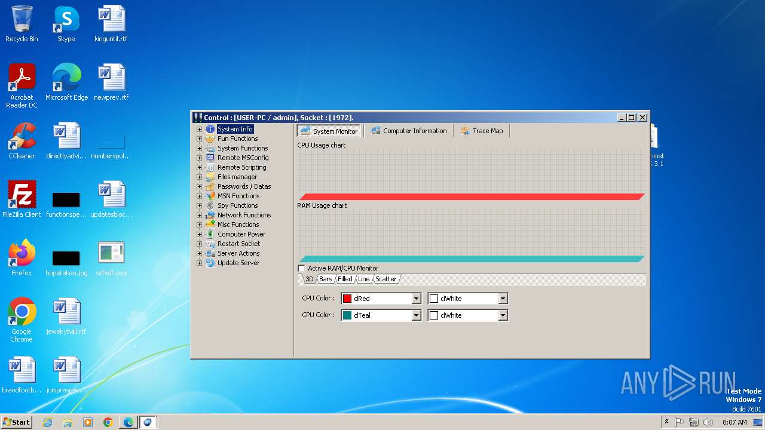Select the CCleaner desktop shortcut
Image resolution: width=765 pixels, height=430 pixels.
click(22, 141)
